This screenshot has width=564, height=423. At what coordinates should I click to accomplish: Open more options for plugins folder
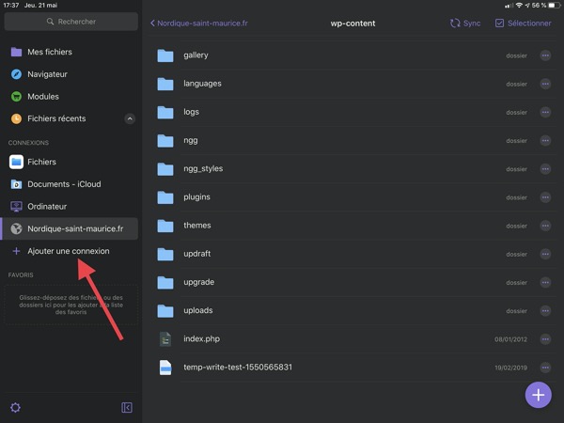click(x=545, y=197)
